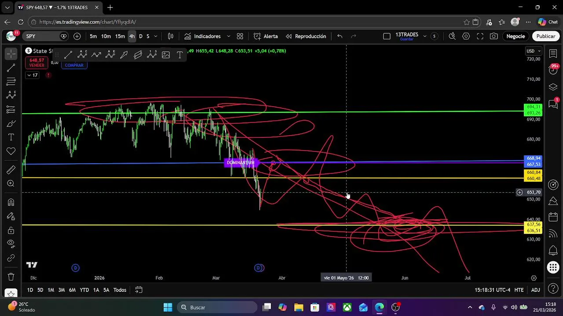Select image tool in favorites toolbar
The width and height of the screenshot is (563, 316).
tap(166, 55)
